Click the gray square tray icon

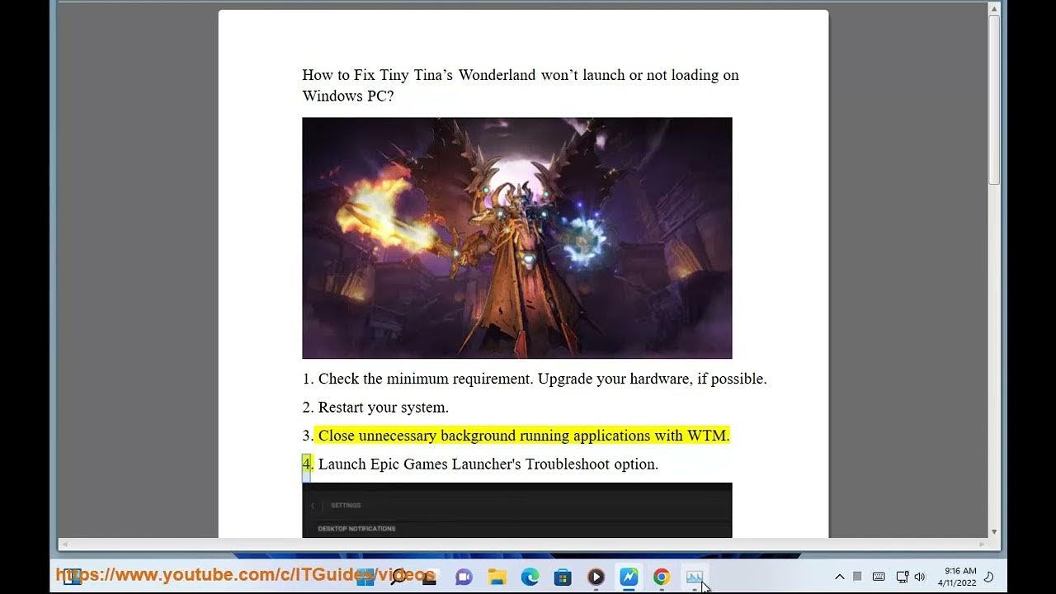pyautogui.click(x=857, y=576)
